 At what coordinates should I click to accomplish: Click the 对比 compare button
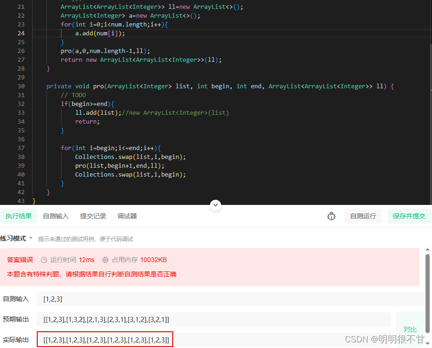click(410, 329)
